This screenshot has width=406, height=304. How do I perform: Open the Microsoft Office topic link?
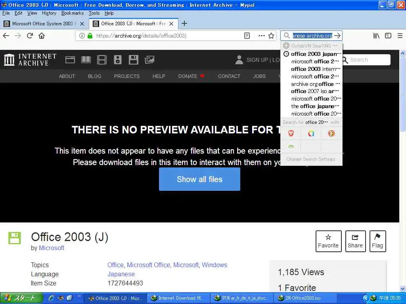(x=148, y=265)
